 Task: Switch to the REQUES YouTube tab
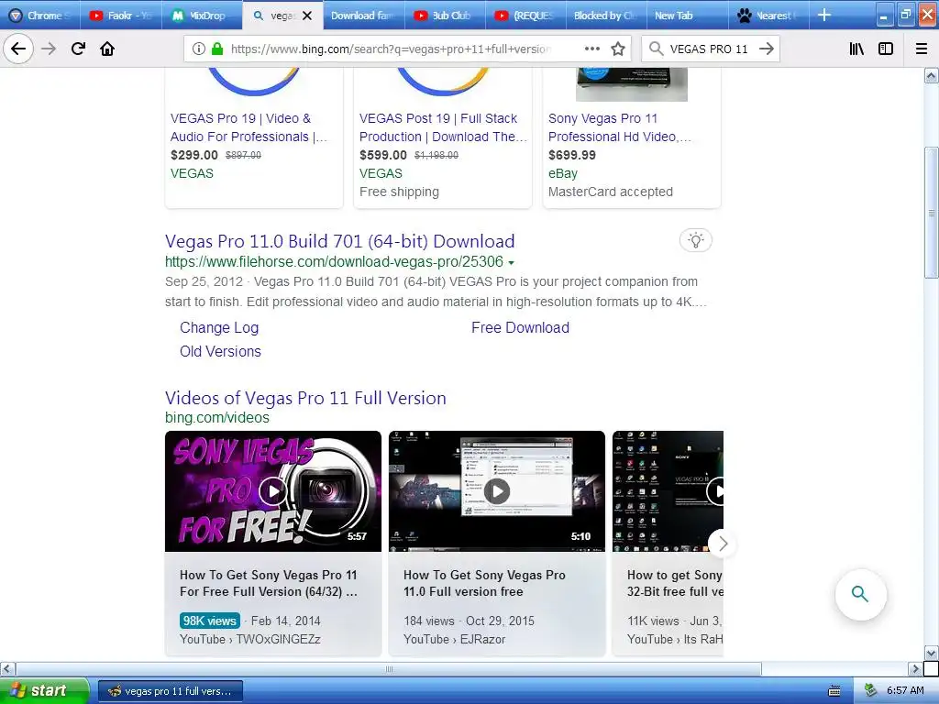[x=525, y=16]
